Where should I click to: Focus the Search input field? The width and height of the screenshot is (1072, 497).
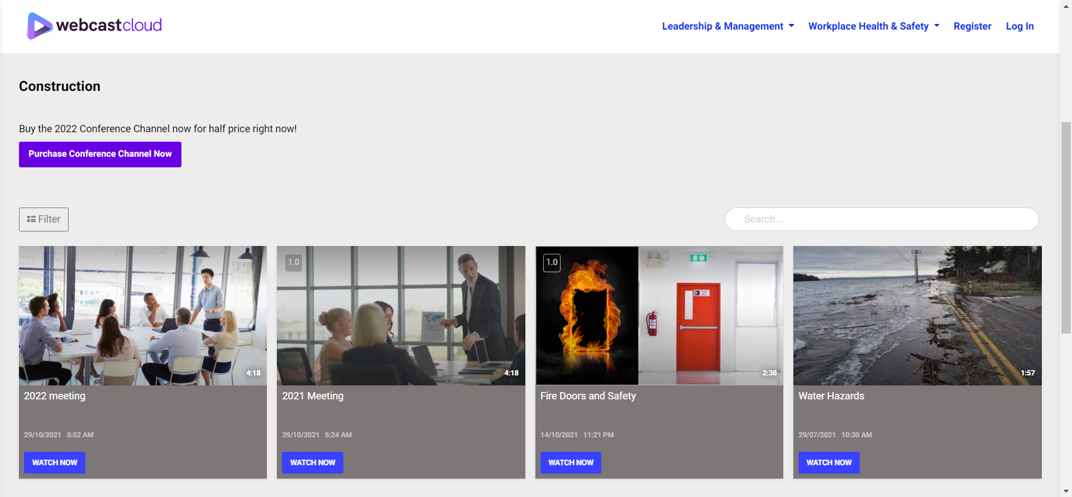(881, 219)
